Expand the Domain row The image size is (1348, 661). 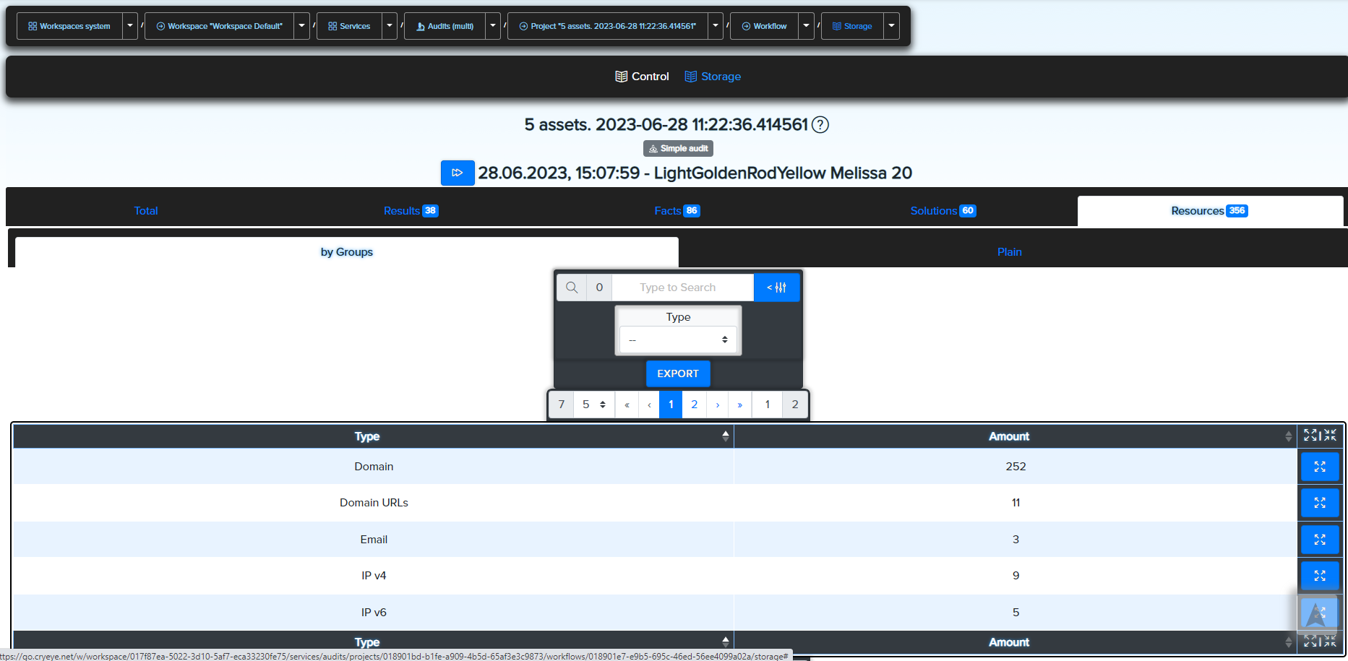[1320, 467]
